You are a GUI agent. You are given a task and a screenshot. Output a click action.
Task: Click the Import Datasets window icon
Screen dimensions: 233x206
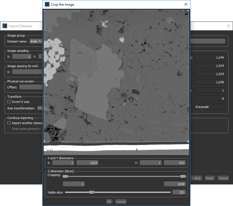click(x=5, y=26)
